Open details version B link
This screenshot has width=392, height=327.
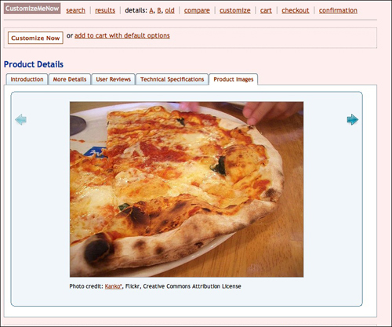(159, 10)
